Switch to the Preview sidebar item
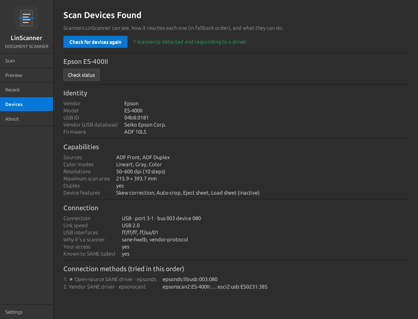 click(x=27, y=75)
